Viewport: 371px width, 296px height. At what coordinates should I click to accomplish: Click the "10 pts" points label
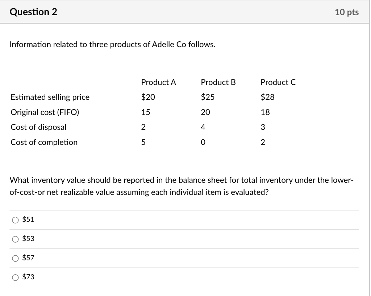point(347,12)
